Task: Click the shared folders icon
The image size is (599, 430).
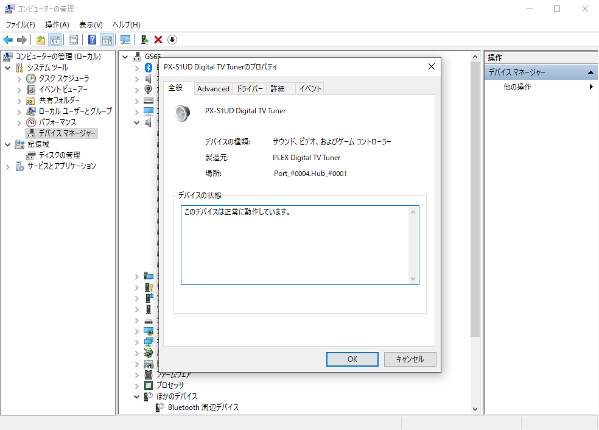Action: click(x=30, y=100)
